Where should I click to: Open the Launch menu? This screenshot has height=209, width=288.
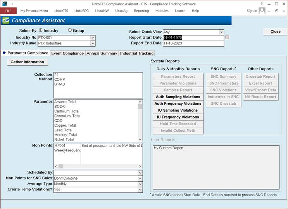point(180,11)
